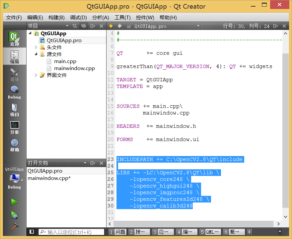Collapse the 源文件 sources folder
Screen dimensions: 292x239
(x=36, y=54)
